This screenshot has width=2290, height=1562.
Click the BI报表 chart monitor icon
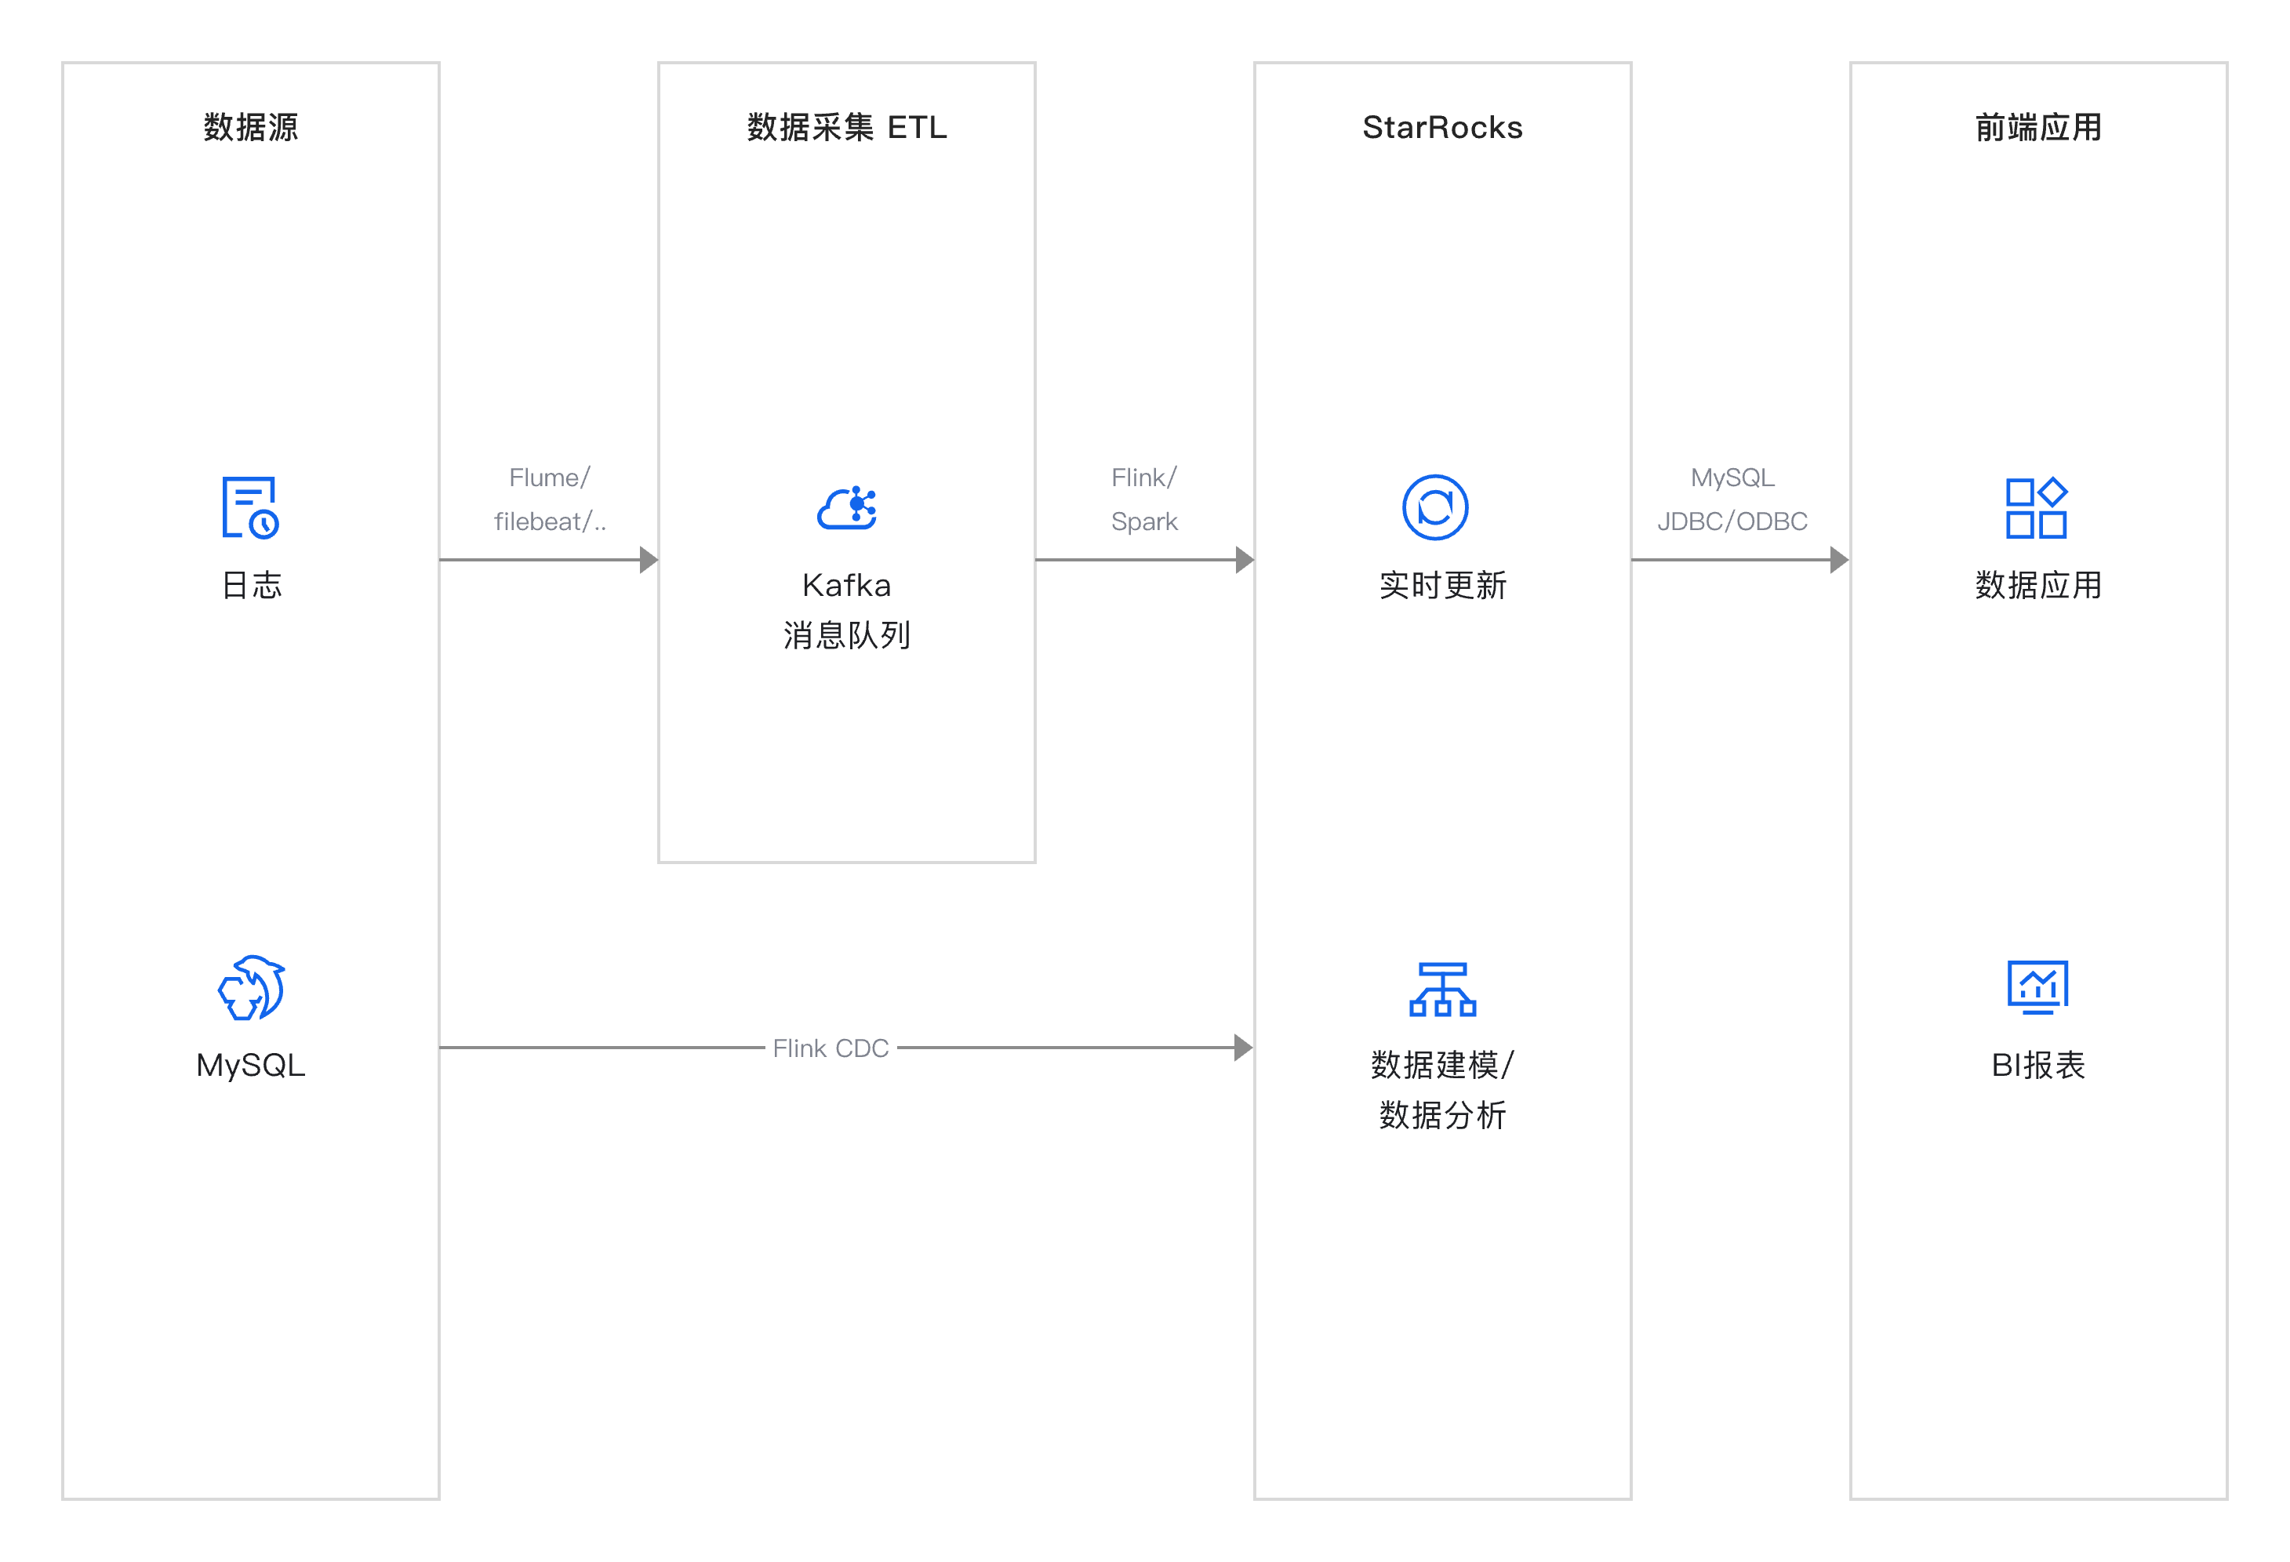coord(2037,989)
